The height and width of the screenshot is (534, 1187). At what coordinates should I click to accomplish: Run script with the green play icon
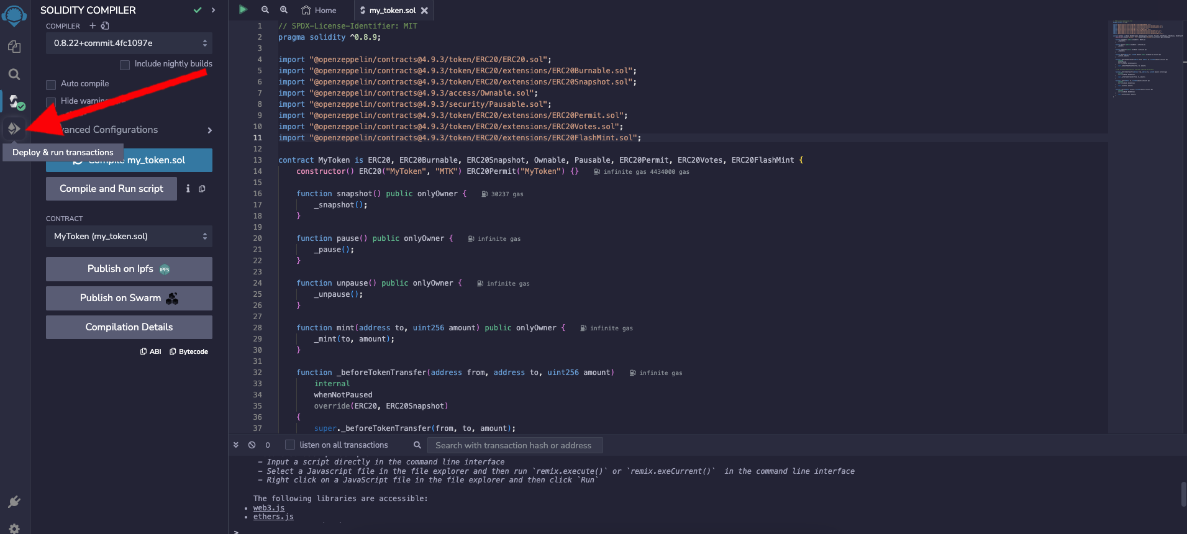(243, 9)
